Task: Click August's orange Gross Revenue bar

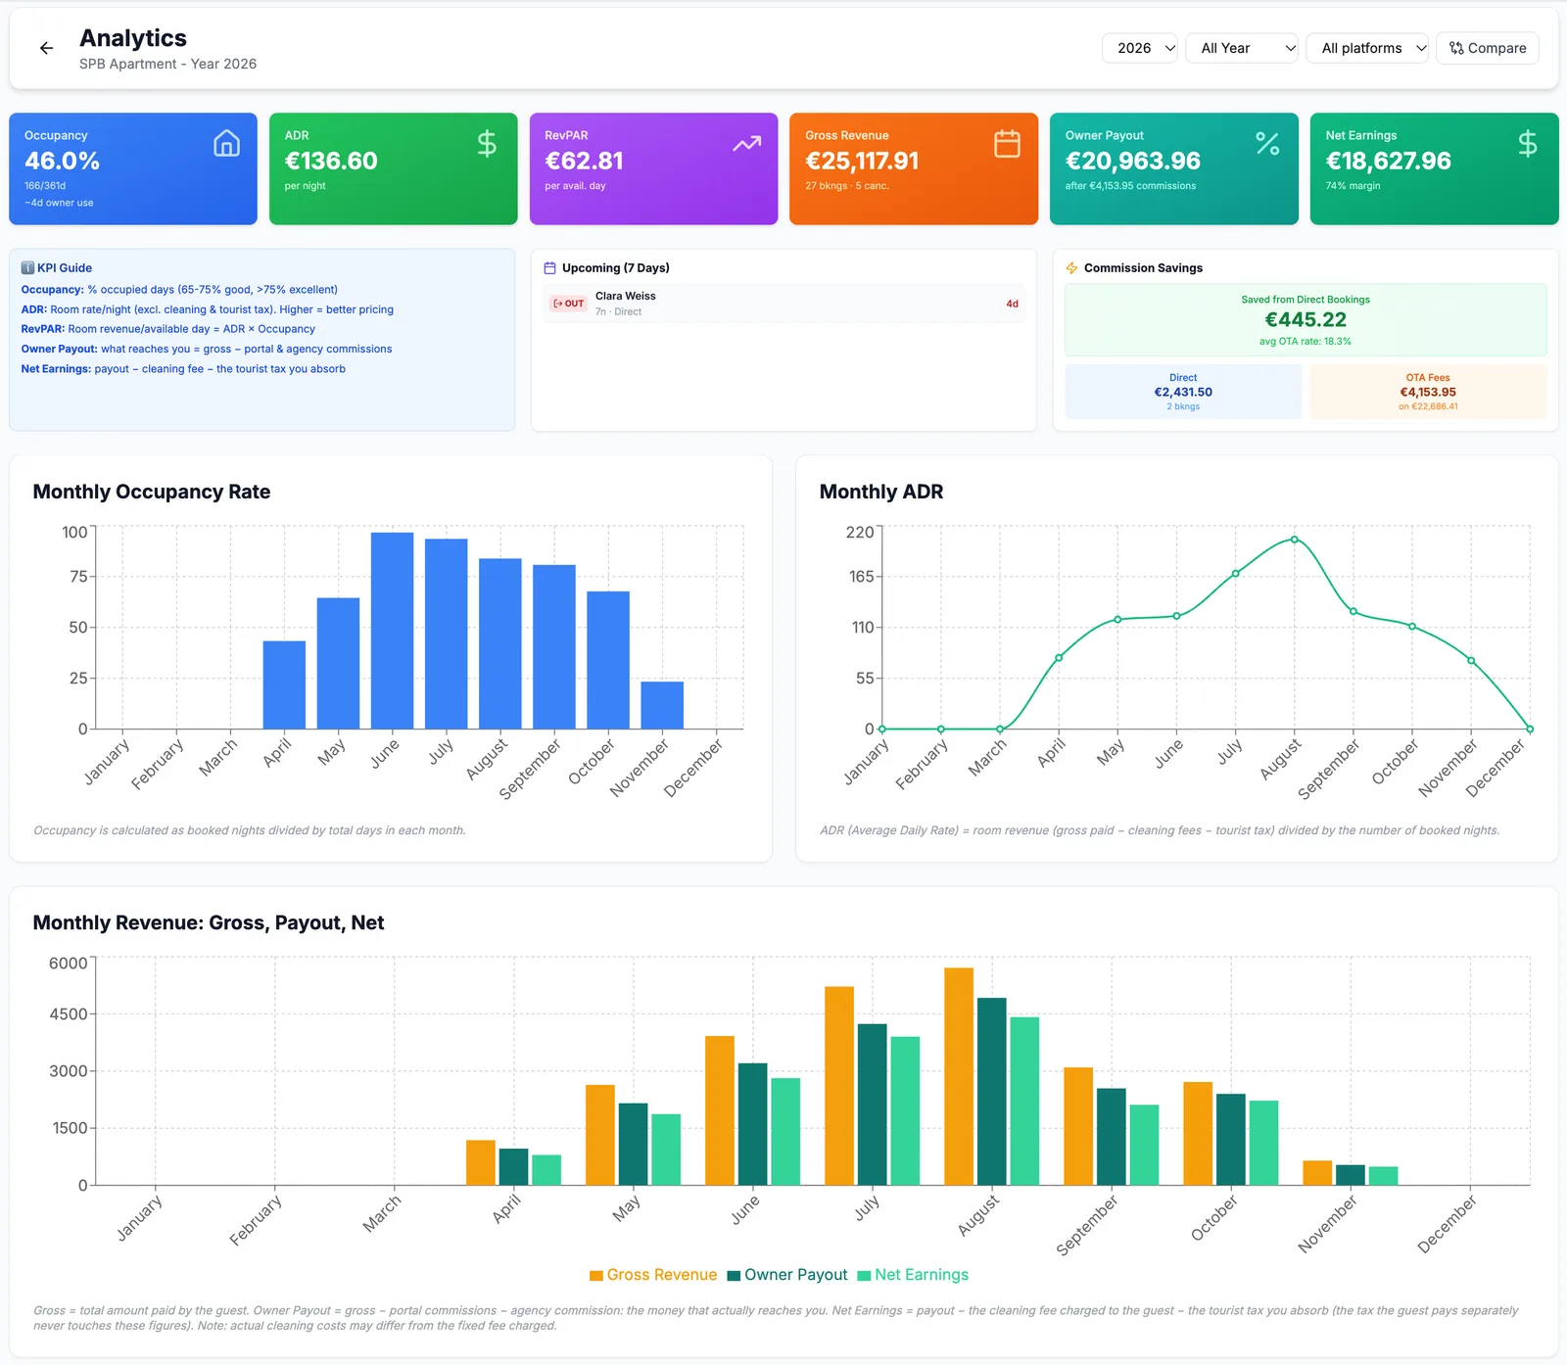Action: 959,1076
